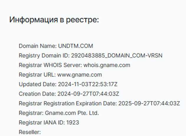Image resolution: width=186 pixels, height=136 pixels.
Task: Click the "Registrar:" label
Action: (31, 113)
